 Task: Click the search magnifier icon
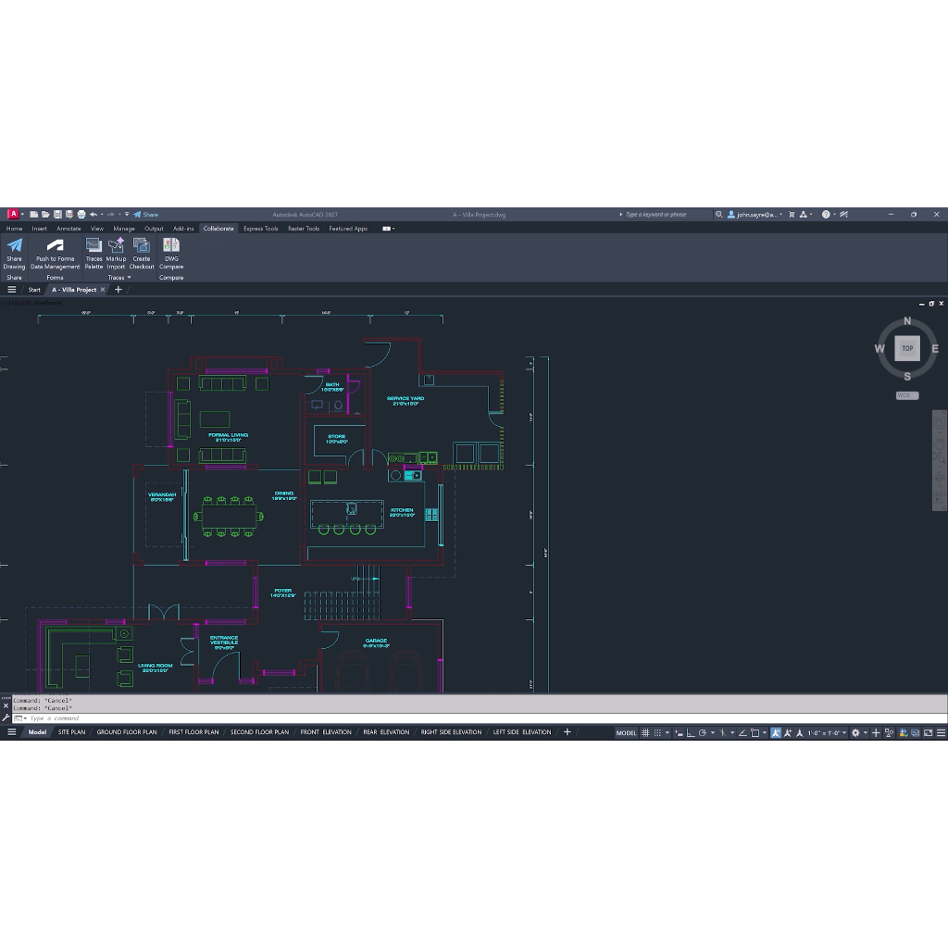point(718,215)
